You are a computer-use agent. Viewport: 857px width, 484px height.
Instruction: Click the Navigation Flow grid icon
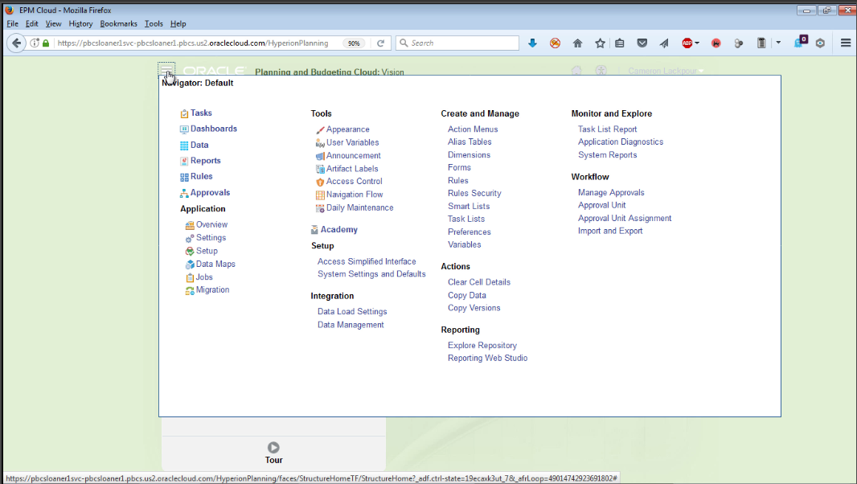(x=320, y=195)
